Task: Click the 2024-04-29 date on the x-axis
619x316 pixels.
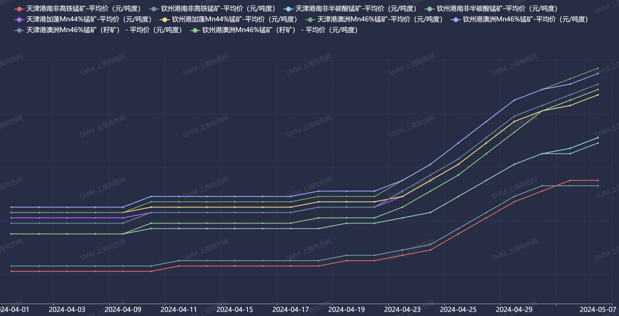Action: click(x=514, y=309)
